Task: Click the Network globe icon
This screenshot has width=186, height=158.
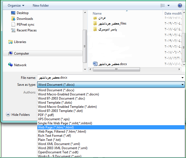Action: [10, 65]
